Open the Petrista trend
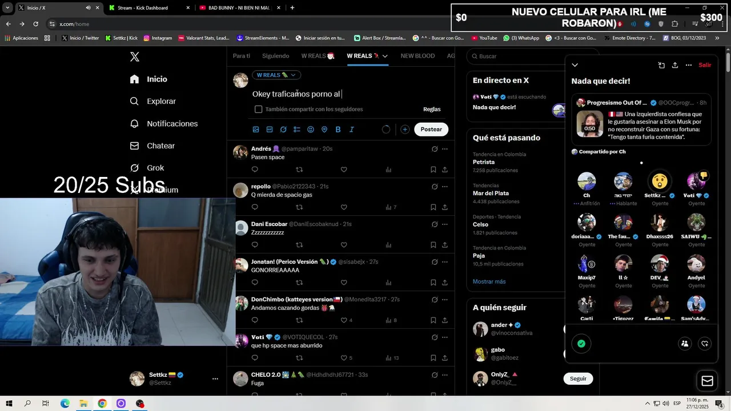 [484, 162]
